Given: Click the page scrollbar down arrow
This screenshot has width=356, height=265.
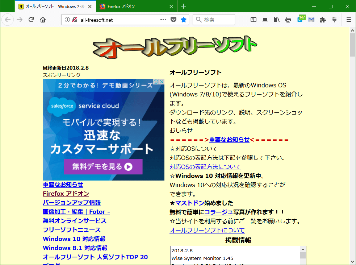Looking at the screenshot, I should pyautogui.click(x=353, y=262).
